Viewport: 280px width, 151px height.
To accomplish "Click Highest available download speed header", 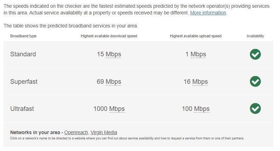I will coord(109,36).
